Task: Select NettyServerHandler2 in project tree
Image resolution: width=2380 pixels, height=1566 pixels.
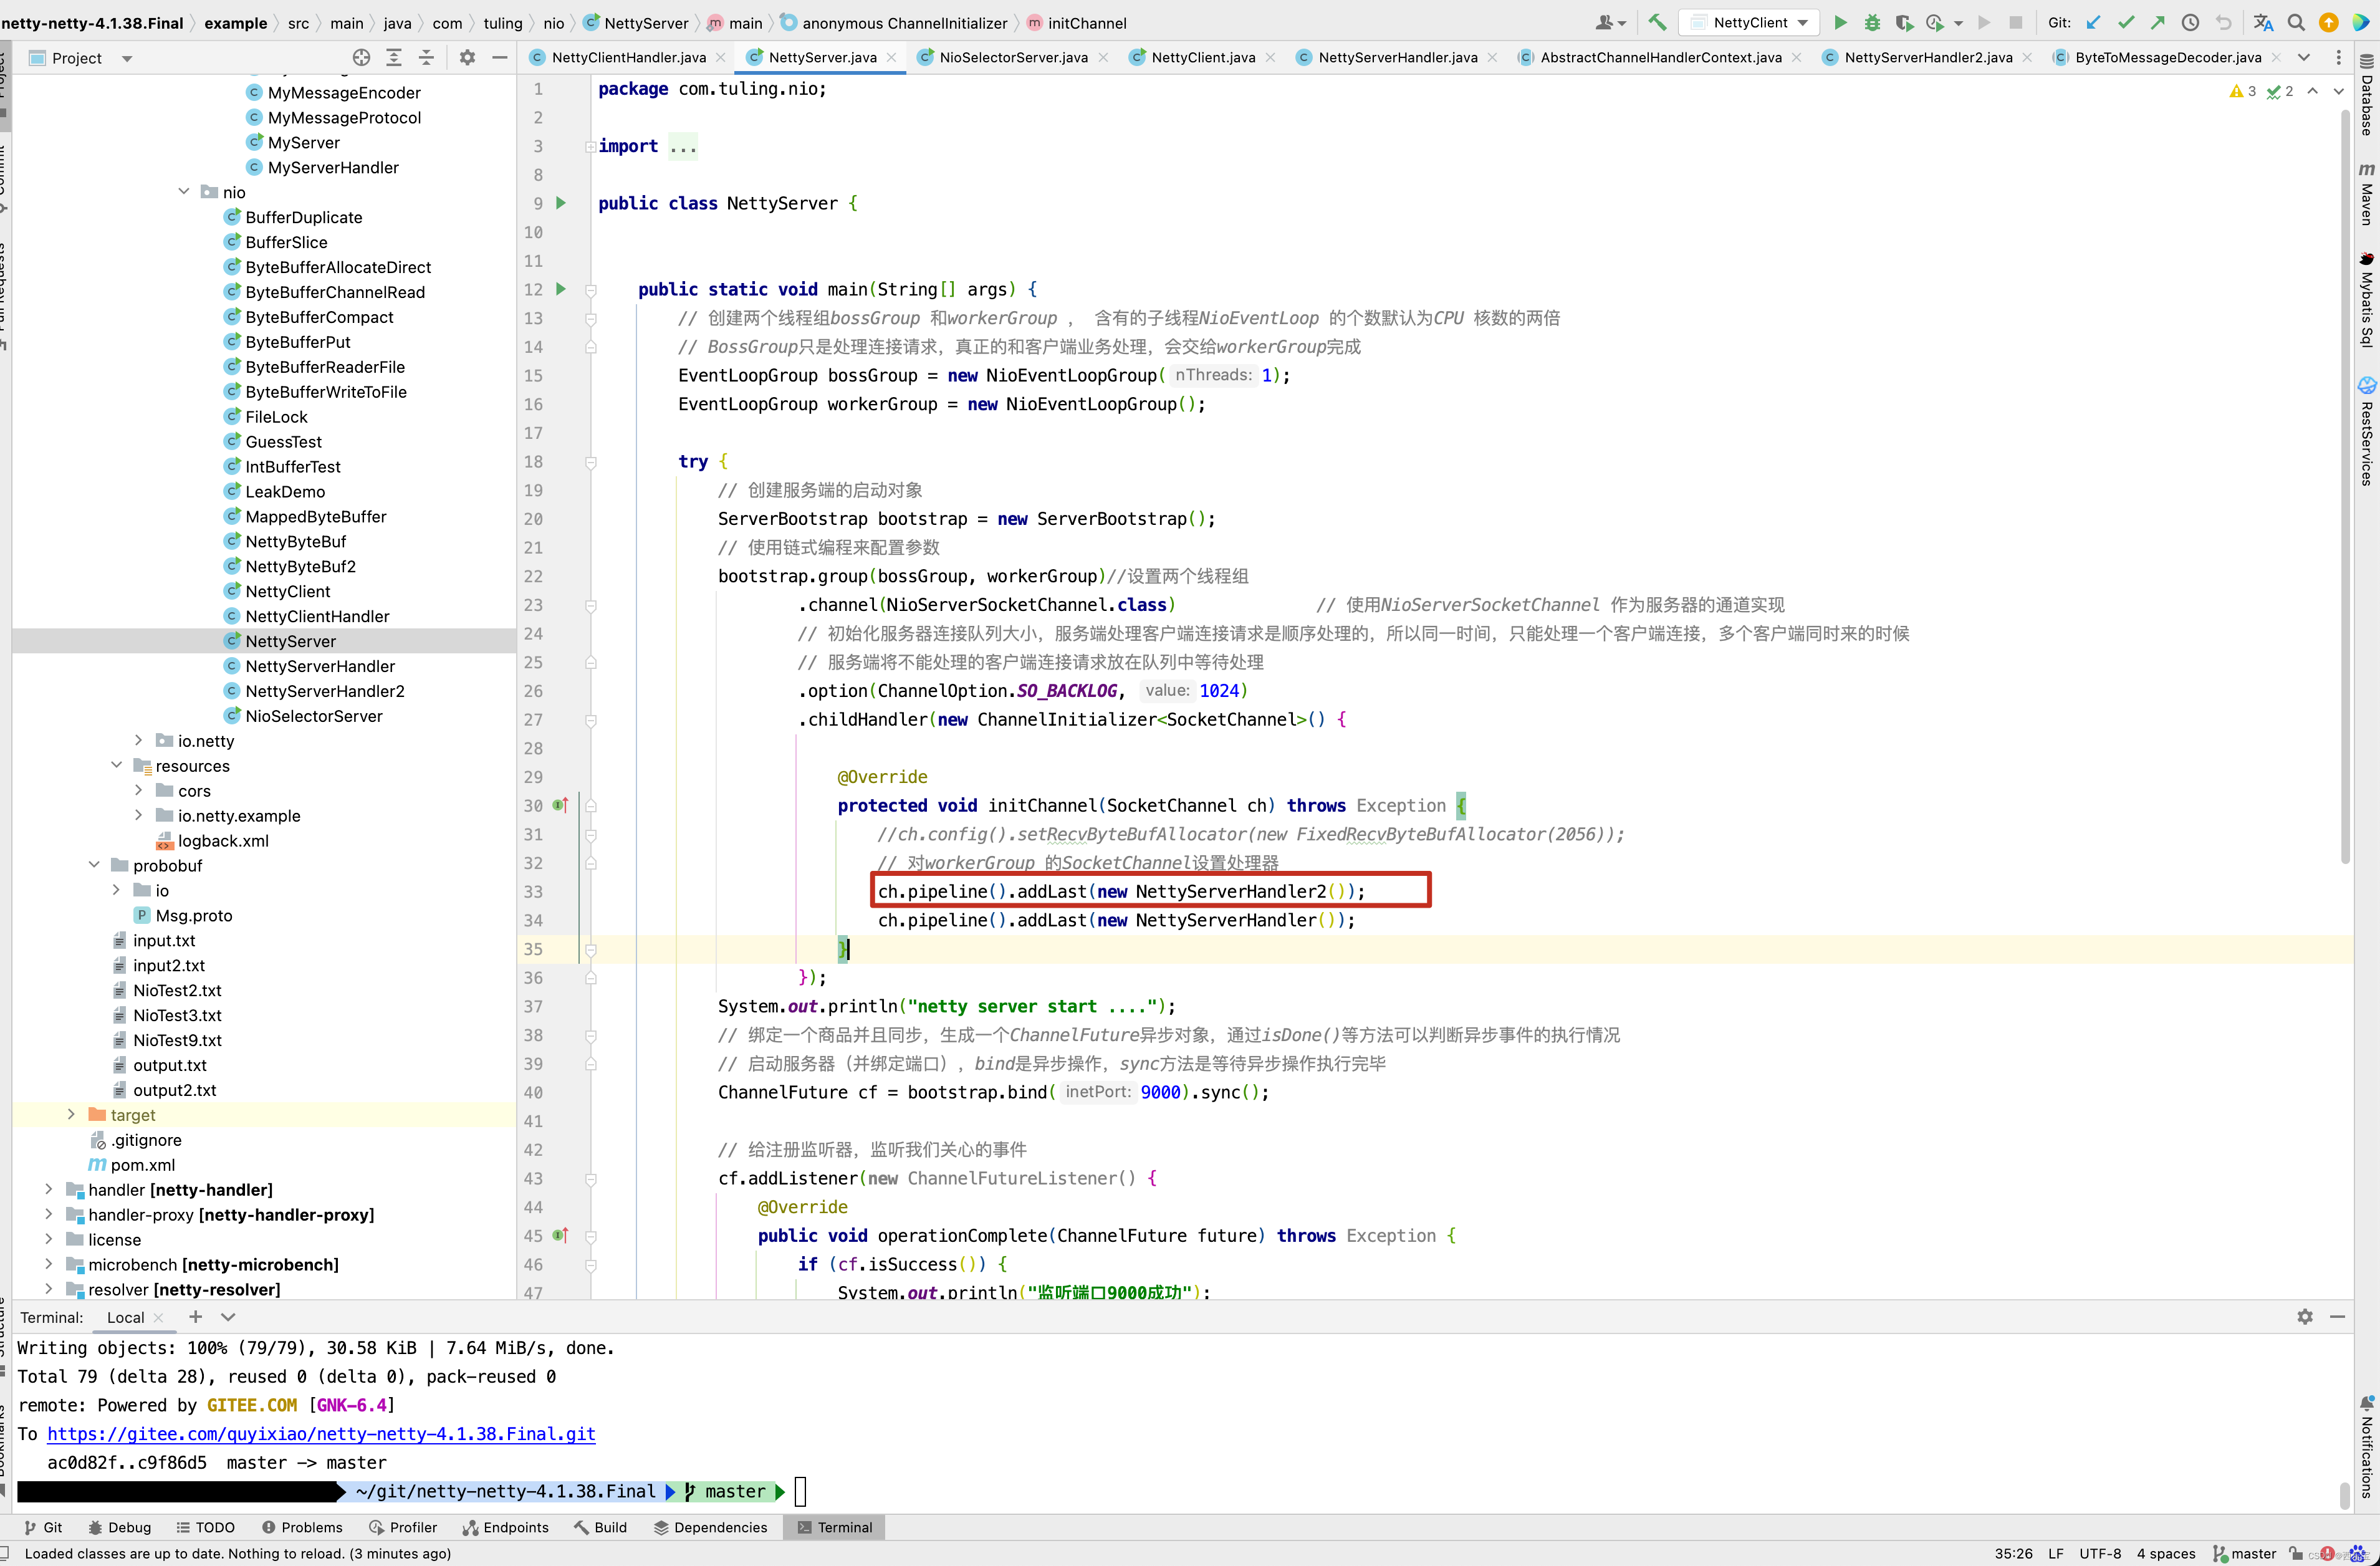Action: tap(325, 691)
